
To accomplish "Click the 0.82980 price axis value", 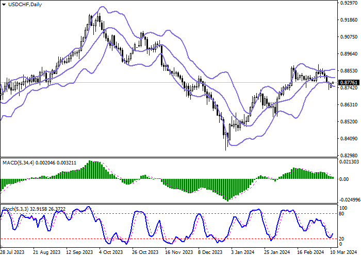I will tap(349, 155).
